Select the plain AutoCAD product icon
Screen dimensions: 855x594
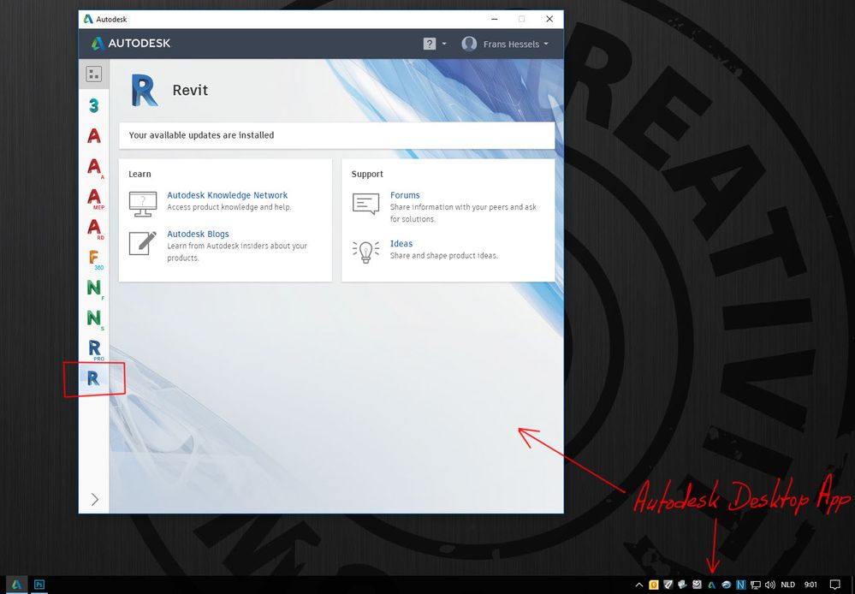click(x=94, y=135)
